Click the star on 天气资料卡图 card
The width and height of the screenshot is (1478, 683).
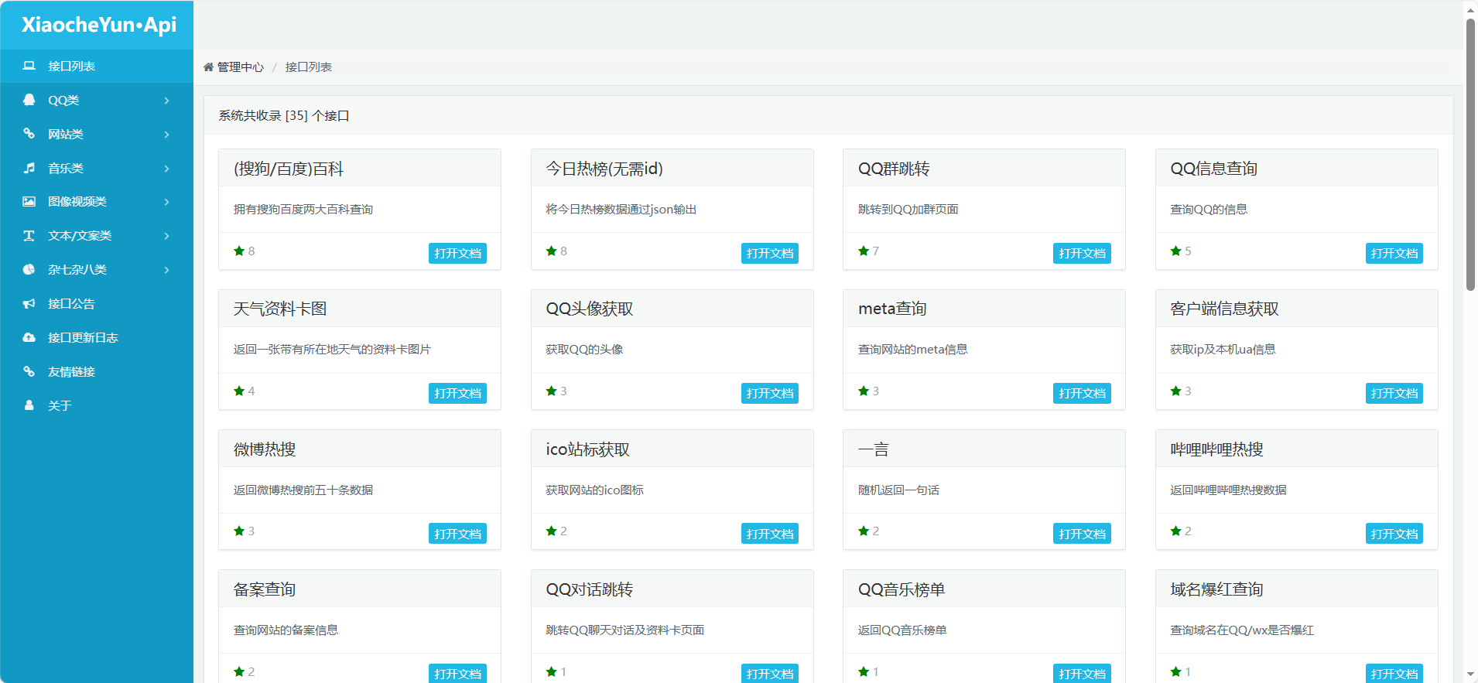239,391
